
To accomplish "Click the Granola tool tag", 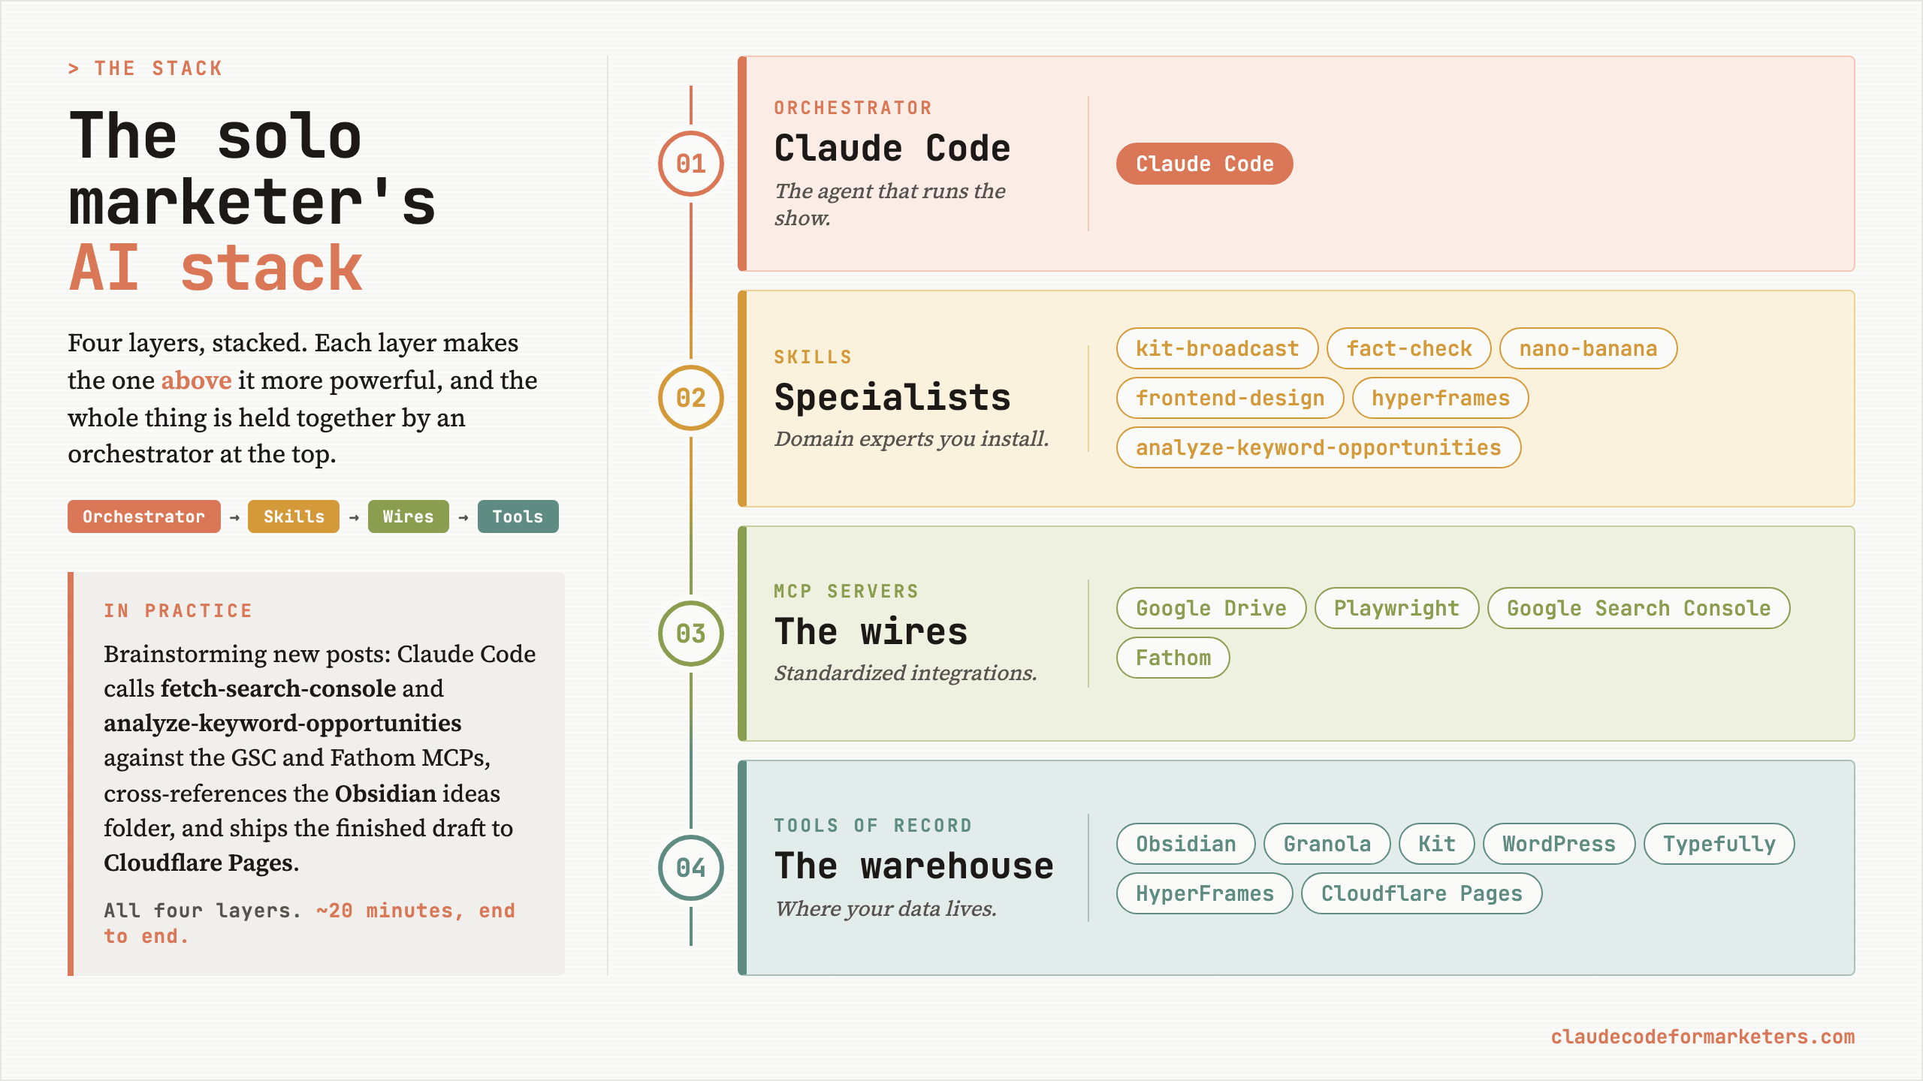I will pos(1327,844).
